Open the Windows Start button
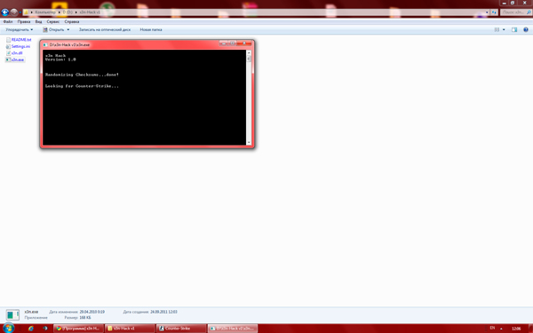533x333 pixels. coord(8,328)
